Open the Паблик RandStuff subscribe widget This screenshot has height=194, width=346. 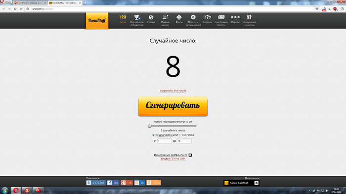241,183
